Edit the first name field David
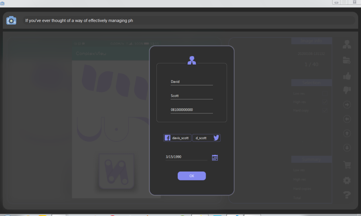This screenshot has width=361, height=216. [192, 82]
